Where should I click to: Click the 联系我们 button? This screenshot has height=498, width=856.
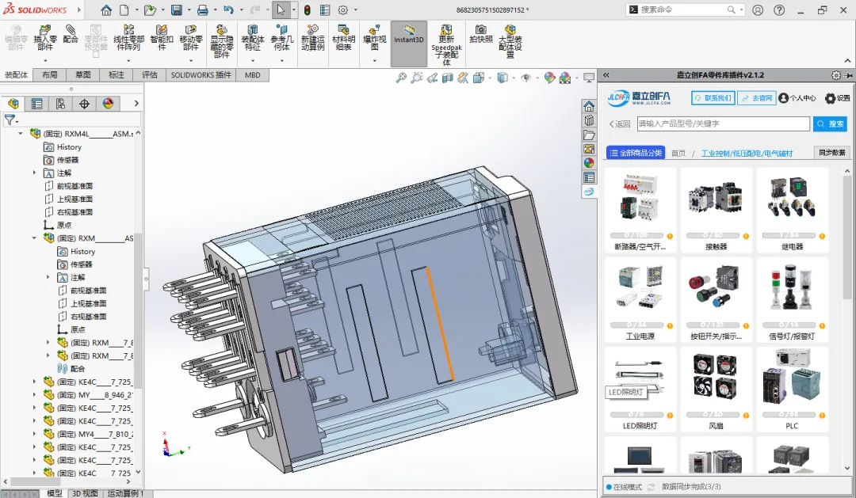[x=713, y=98]
